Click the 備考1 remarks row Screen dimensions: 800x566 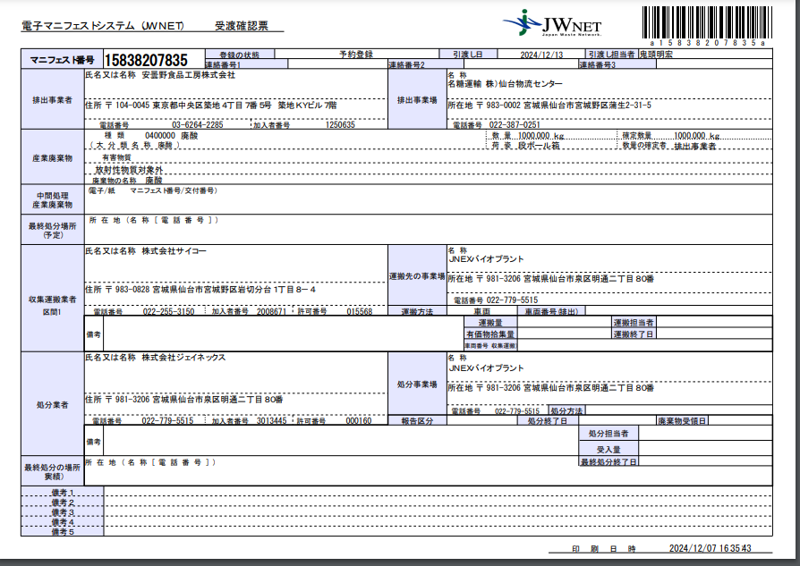(x=63, y=493)
